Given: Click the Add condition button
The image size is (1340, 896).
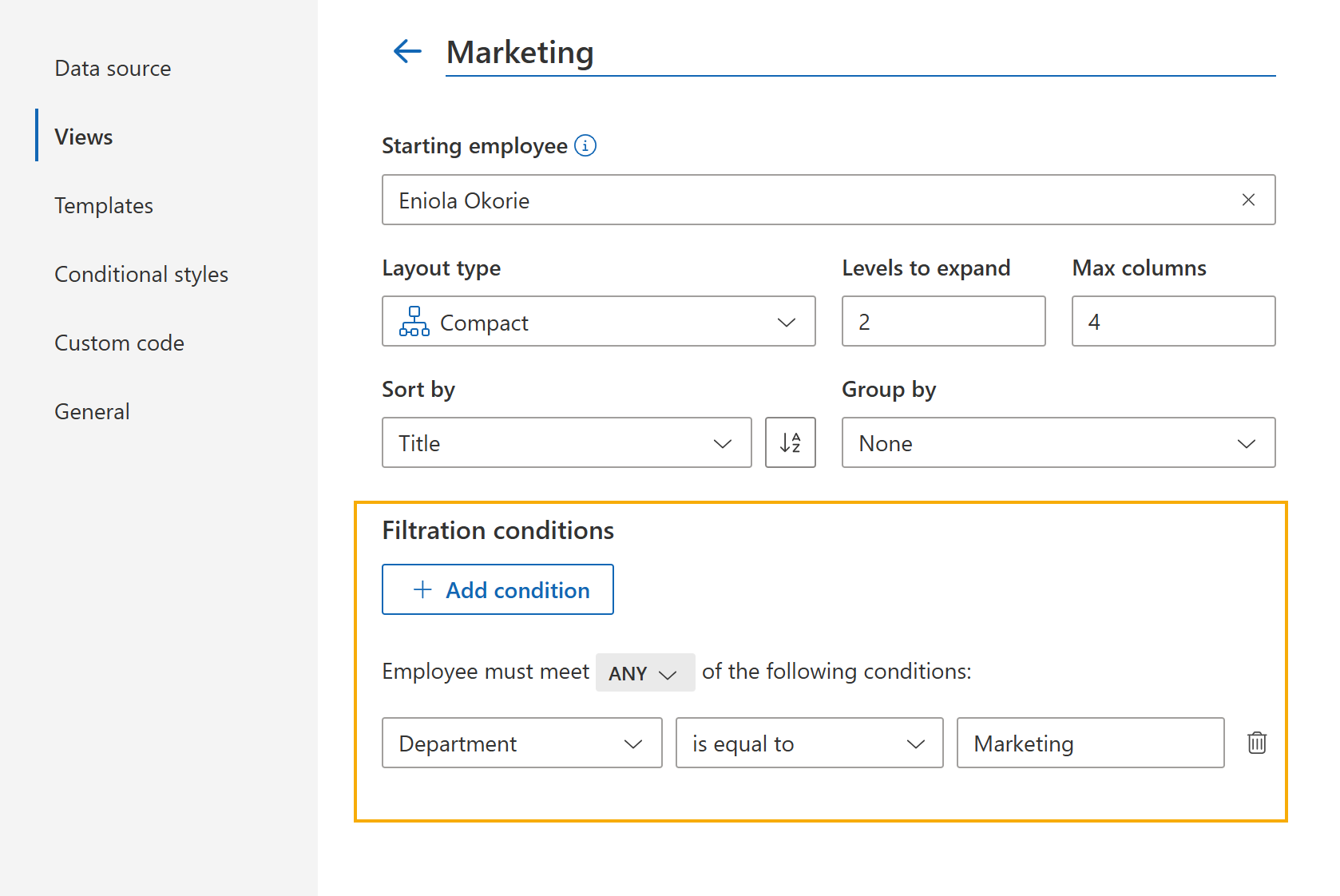Looking at the screenshot, I should [498, 589].
